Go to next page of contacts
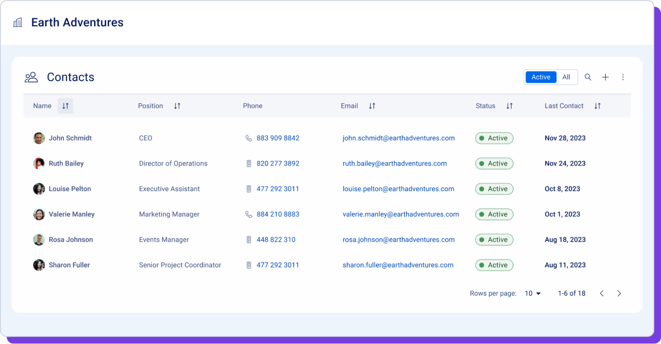The image size is (661, 344). pos(619,293)
